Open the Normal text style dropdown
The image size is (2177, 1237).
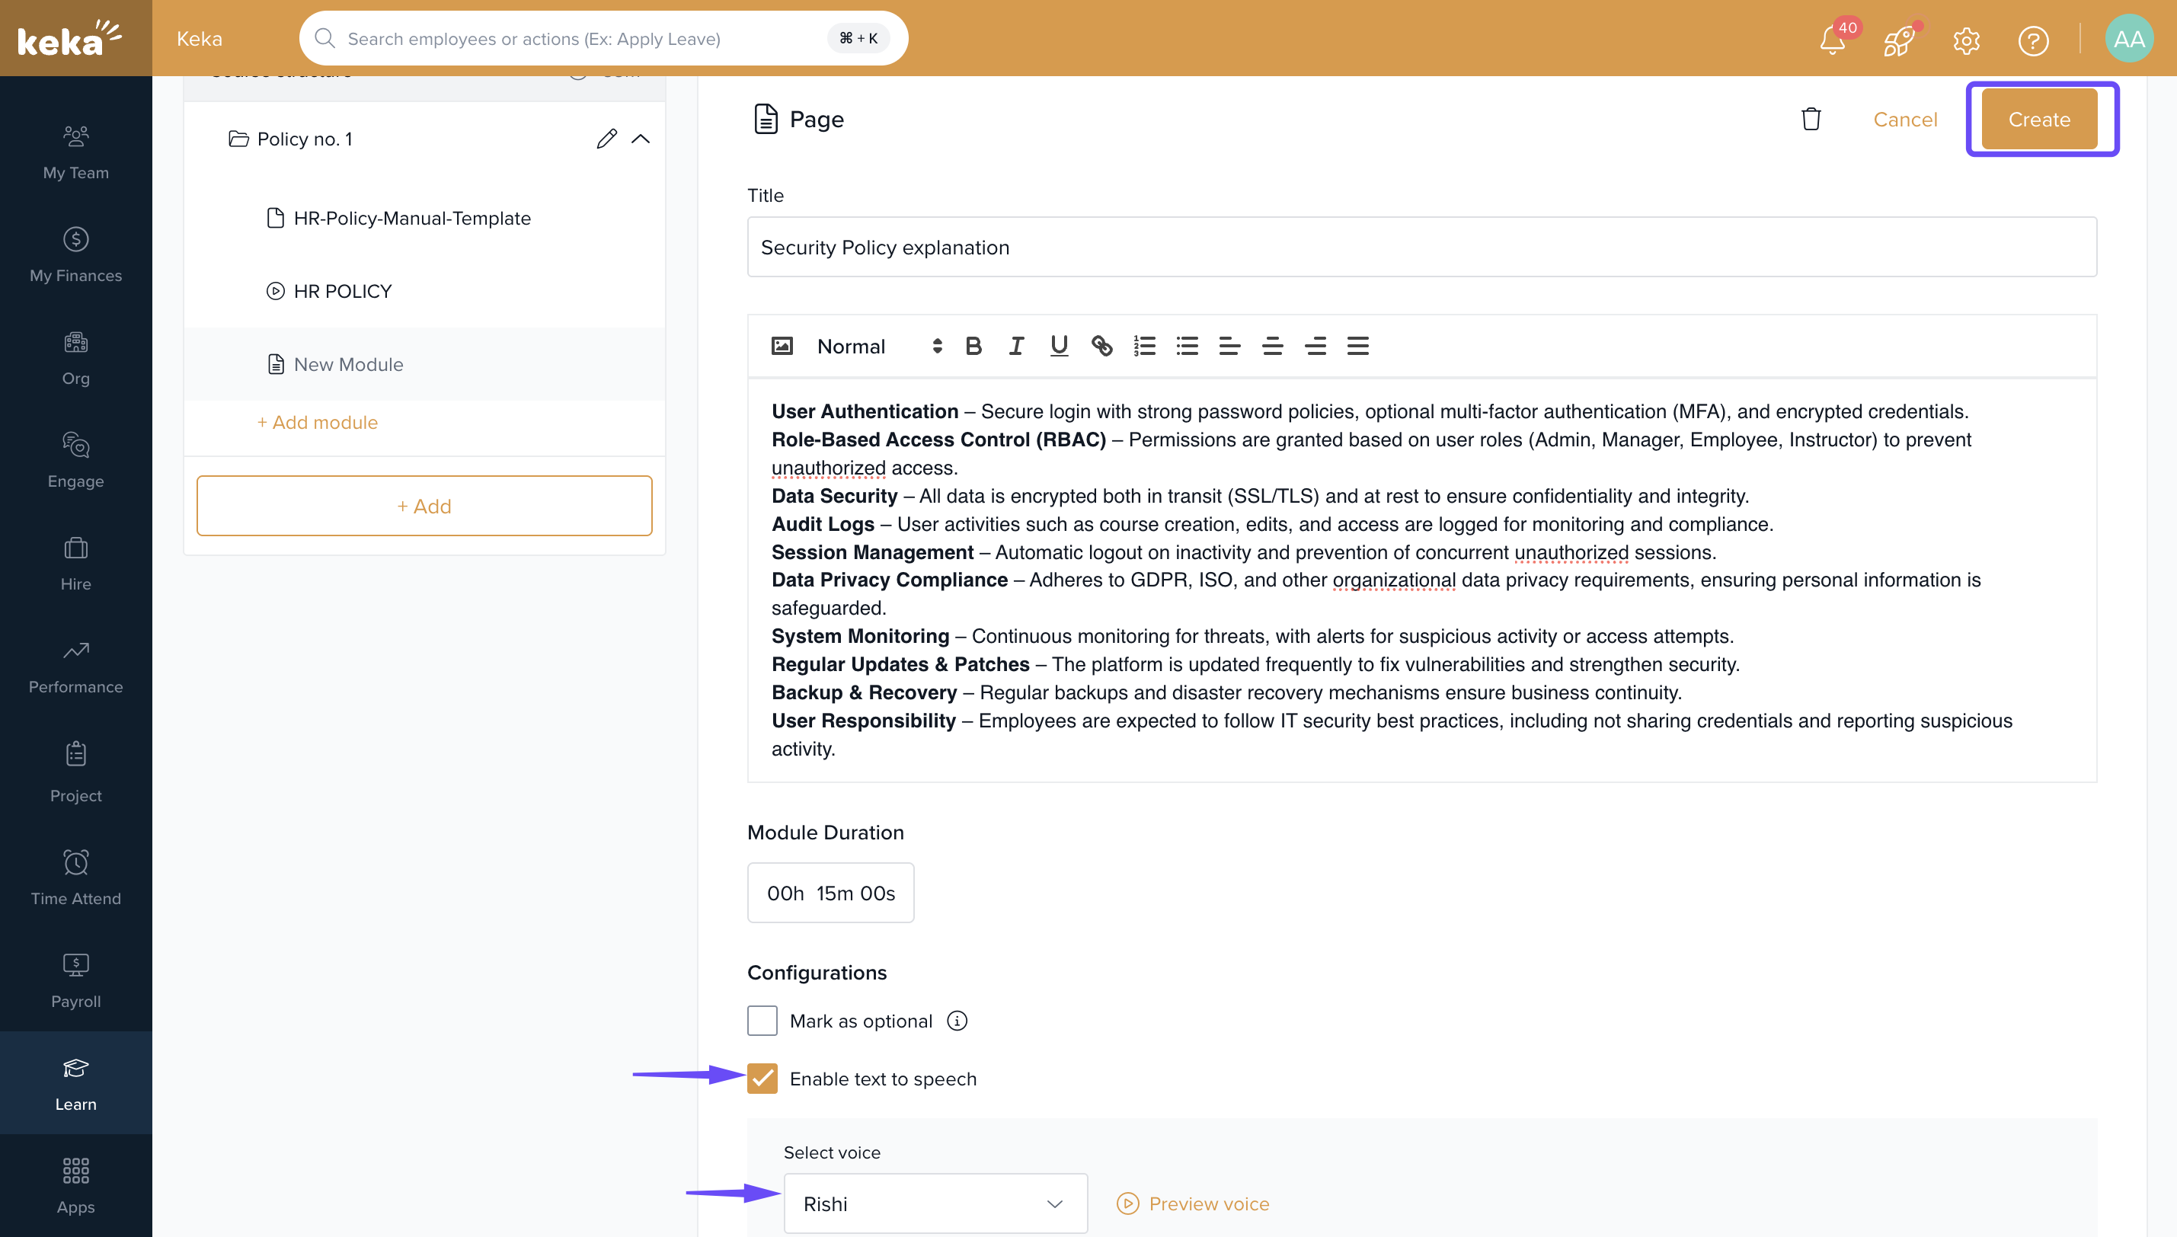pos(879,346)
